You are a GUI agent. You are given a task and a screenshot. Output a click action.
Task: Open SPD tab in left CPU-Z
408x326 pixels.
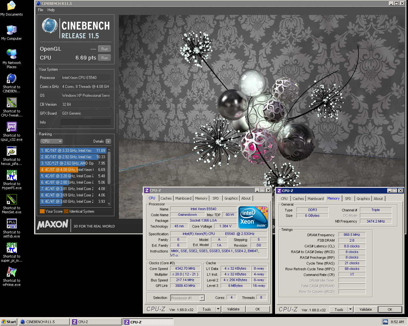216,198
